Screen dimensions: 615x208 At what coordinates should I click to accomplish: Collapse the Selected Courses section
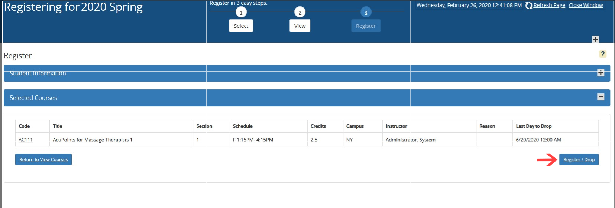click(601, 97)
